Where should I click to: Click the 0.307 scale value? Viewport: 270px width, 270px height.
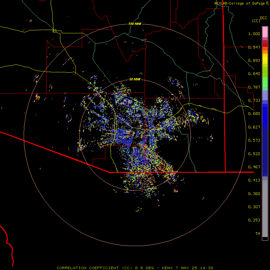254,207
